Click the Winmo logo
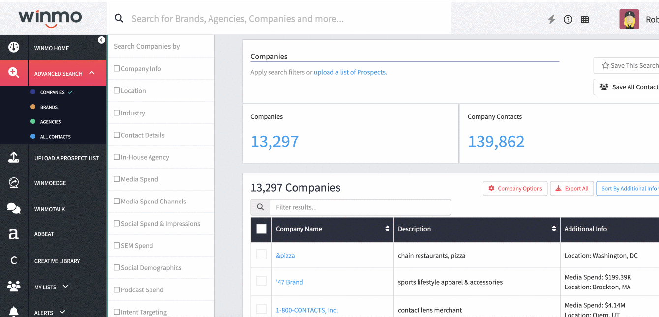This screenshot has height=317, width=659. (x=50, y=19)
